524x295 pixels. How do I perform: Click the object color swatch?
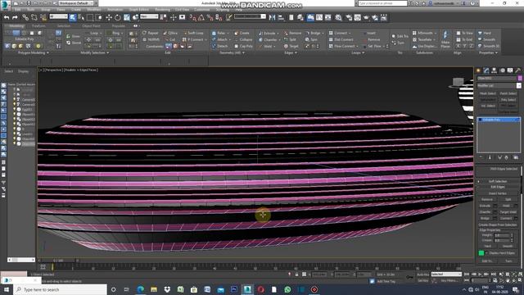coord(520,78)
